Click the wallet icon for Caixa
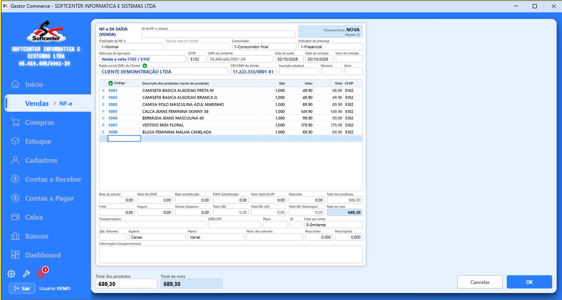 15,217
